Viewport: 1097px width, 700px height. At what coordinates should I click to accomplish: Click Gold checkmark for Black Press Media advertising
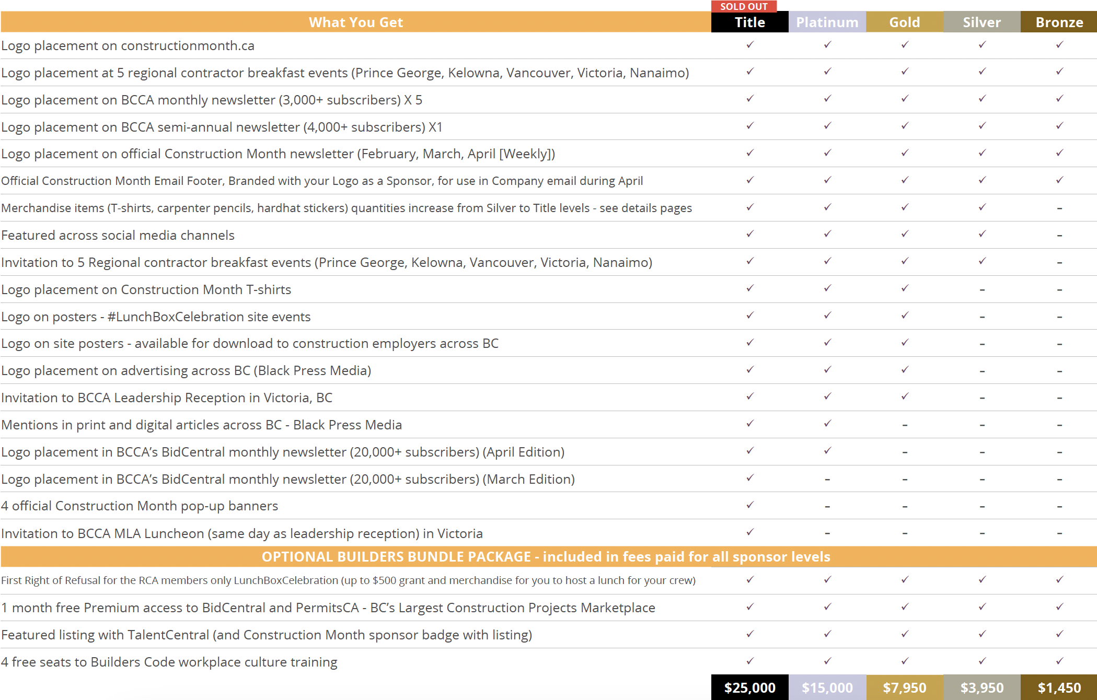905,370
